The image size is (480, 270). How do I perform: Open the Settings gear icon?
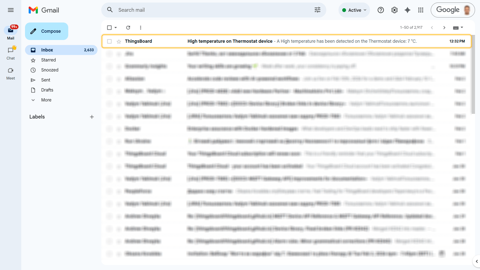394,10
